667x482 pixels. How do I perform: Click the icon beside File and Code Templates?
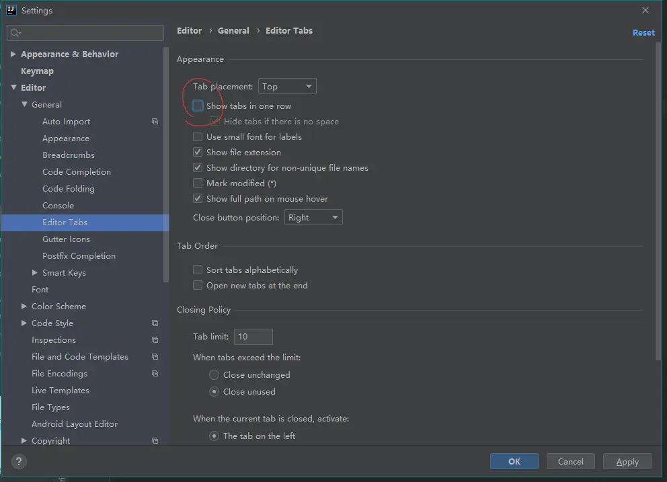155,357
